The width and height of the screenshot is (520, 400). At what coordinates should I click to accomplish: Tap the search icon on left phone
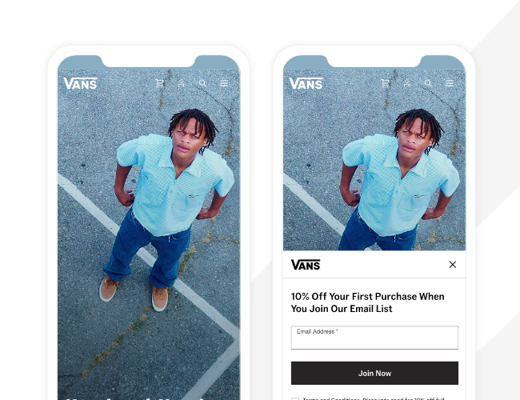pyautogui.click(x=202, y=83)
